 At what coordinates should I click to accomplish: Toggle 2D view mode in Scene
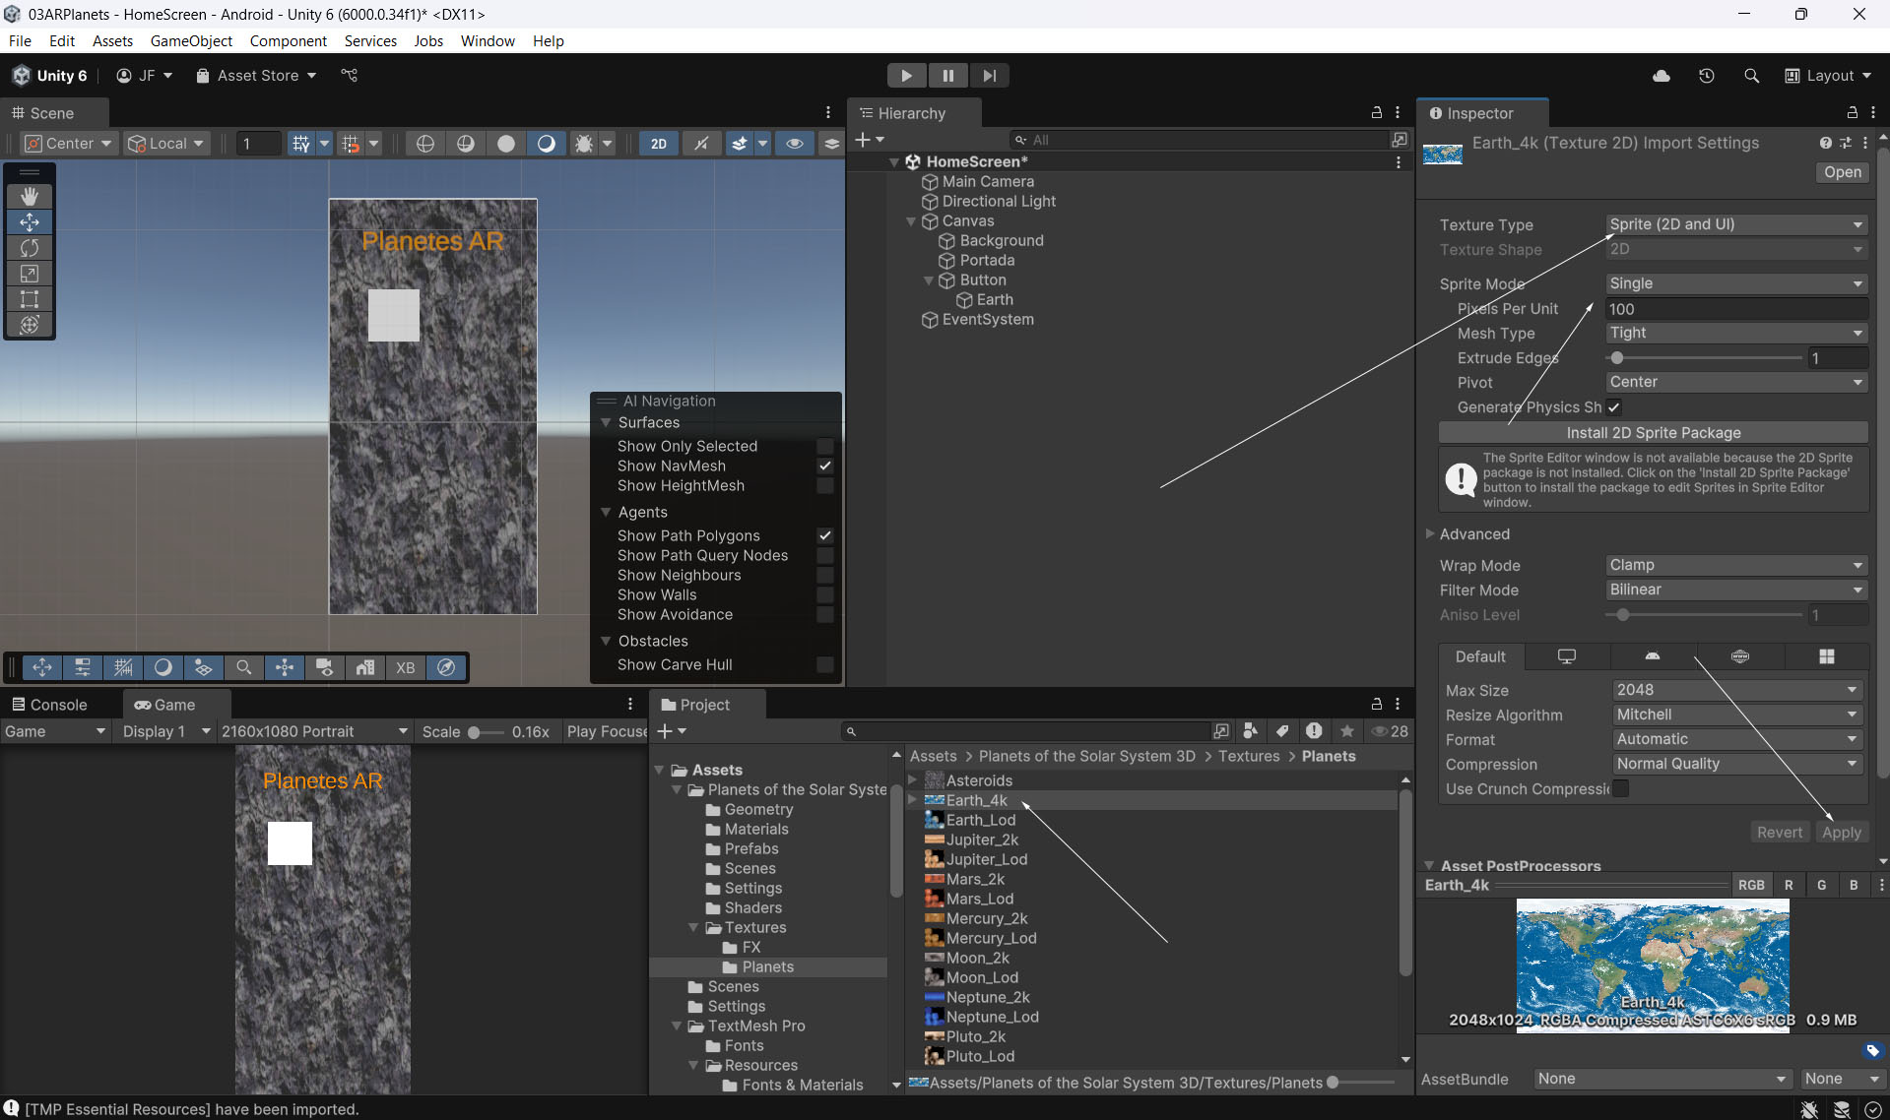tap(658, 144)
